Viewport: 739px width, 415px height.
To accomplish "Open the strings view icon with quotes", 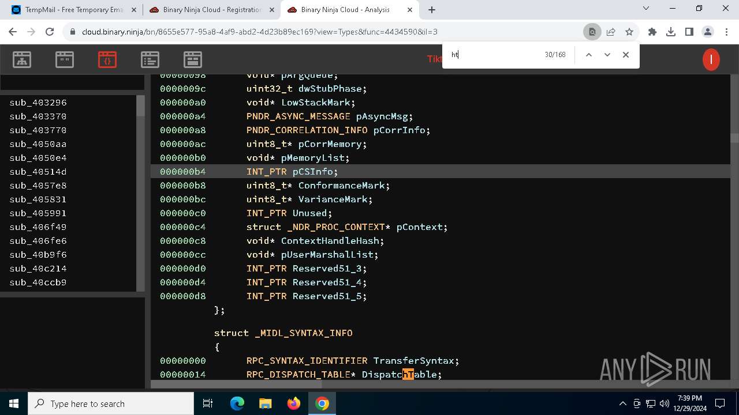I will [x=65, y=59].
